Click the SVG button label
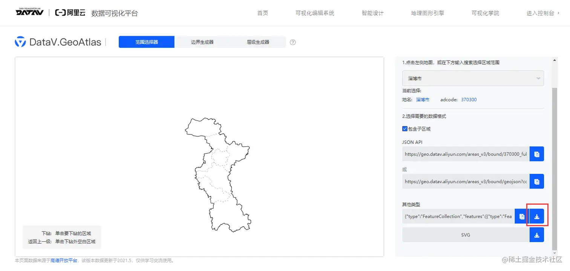 coord(466,235)
